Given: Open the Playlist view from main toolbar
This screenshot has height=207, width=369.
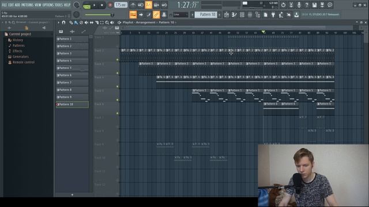Looking at the screenshot, I should pyautogui.click(x=227, y=15).
